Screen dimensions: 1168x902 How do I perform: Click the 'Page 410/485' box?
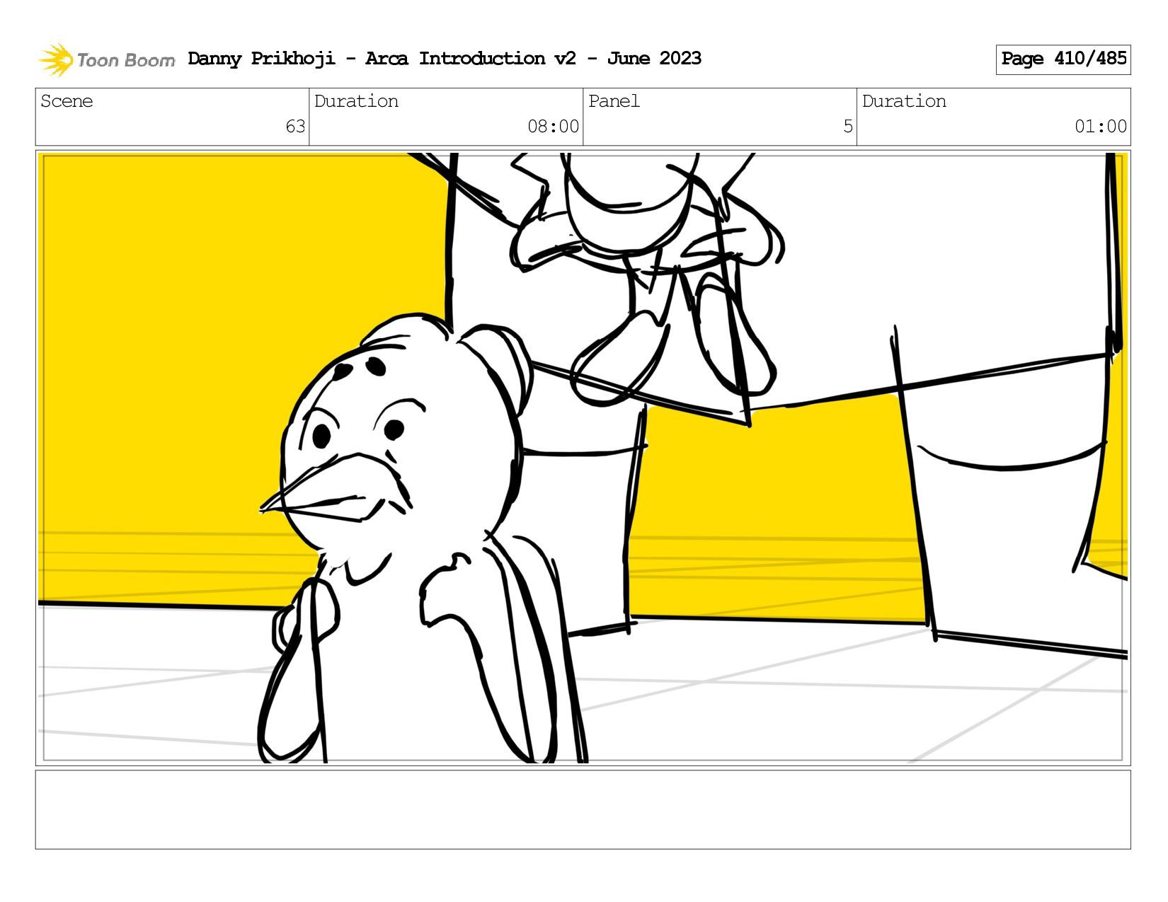[1063, 59]
